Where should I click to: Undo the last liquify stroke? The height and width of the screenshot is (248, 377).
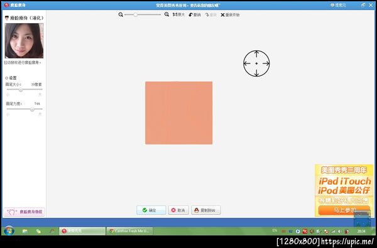(x=195, y=15)
